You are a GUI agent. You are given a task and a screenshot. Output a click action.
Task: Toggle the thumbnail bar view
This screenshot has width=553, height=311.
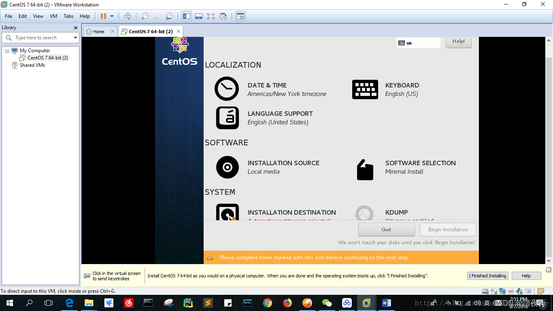pyautogui.click(x=199, y=16)
